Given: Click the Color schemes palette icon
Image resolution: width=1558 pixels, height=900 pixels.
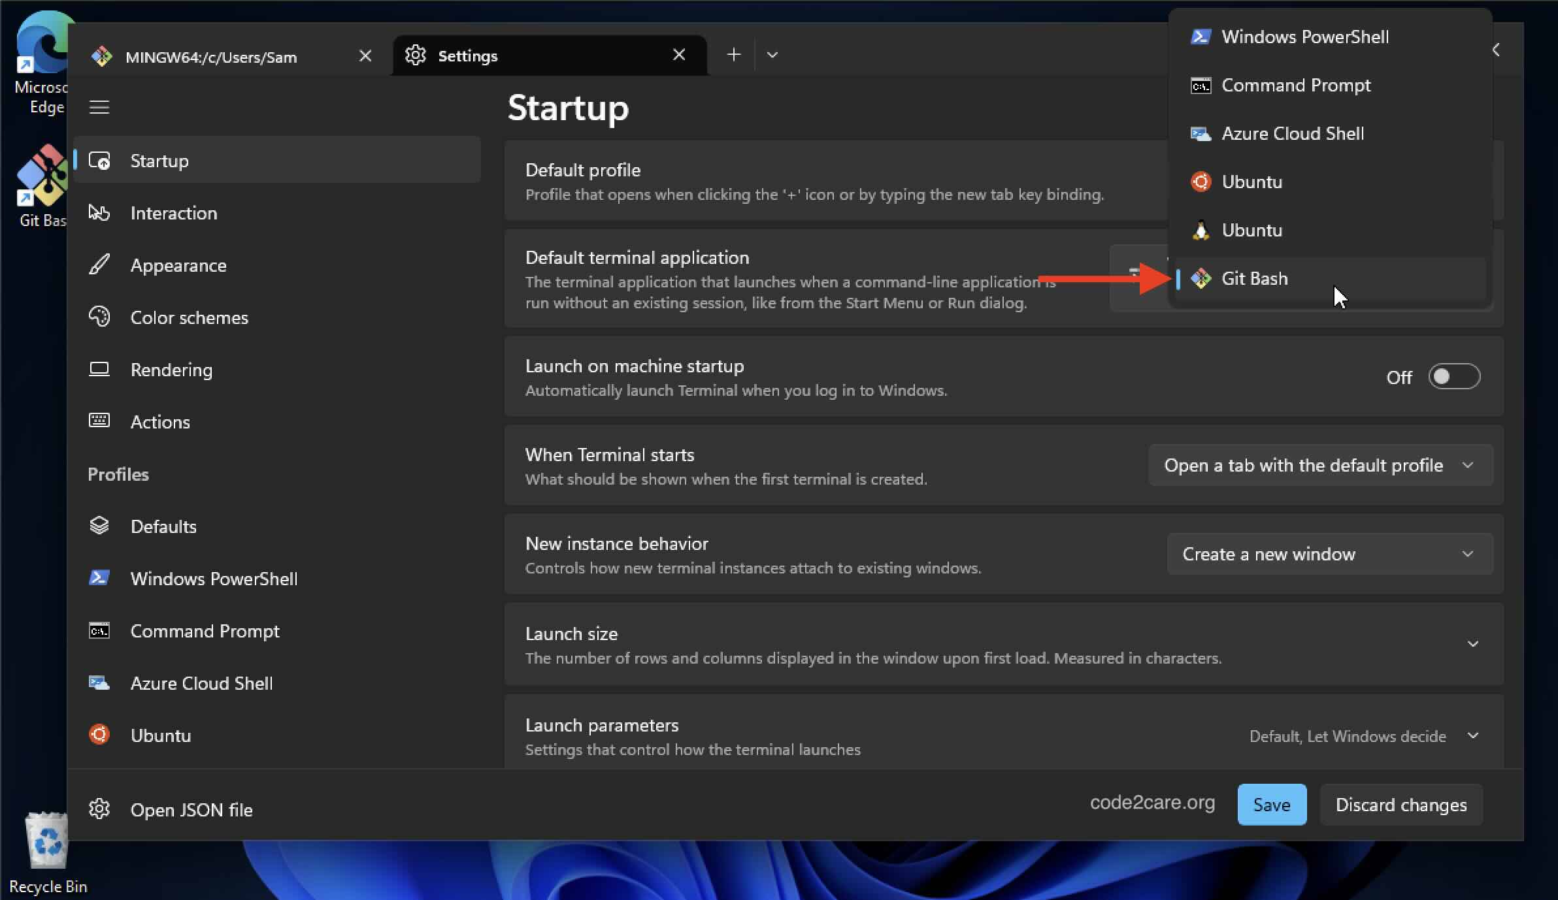Looking at the screenshot, I should coord(99,317).
